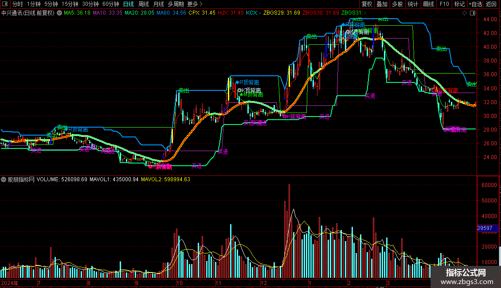Screen dimensions: 501x288
Task: Toggle the left sidebar panel icon
Action: (5, 4)
